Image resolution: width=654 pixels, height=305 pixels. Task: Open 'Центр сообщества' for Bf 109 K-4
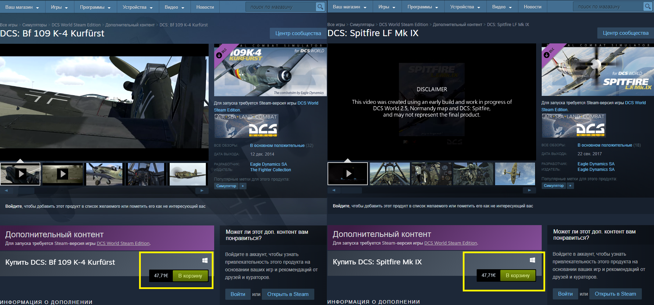click(298, 33)
